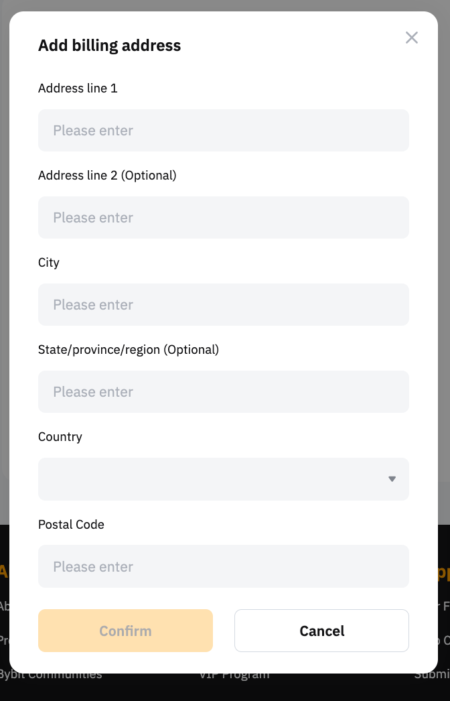
Task: Cancel adding the billing address
Action: [321, 631]
